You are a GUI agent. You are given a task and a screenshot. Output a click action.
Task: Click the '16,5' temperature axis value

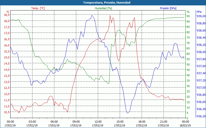point(7,39)
